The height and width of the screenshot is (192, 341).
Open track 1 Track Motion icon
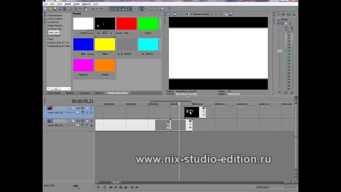click(x=73, y=108)
